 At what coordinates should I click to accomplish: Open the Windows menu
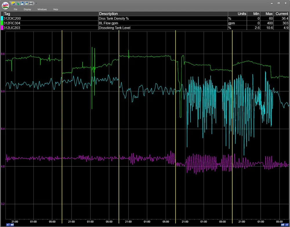tap(42, 9)
